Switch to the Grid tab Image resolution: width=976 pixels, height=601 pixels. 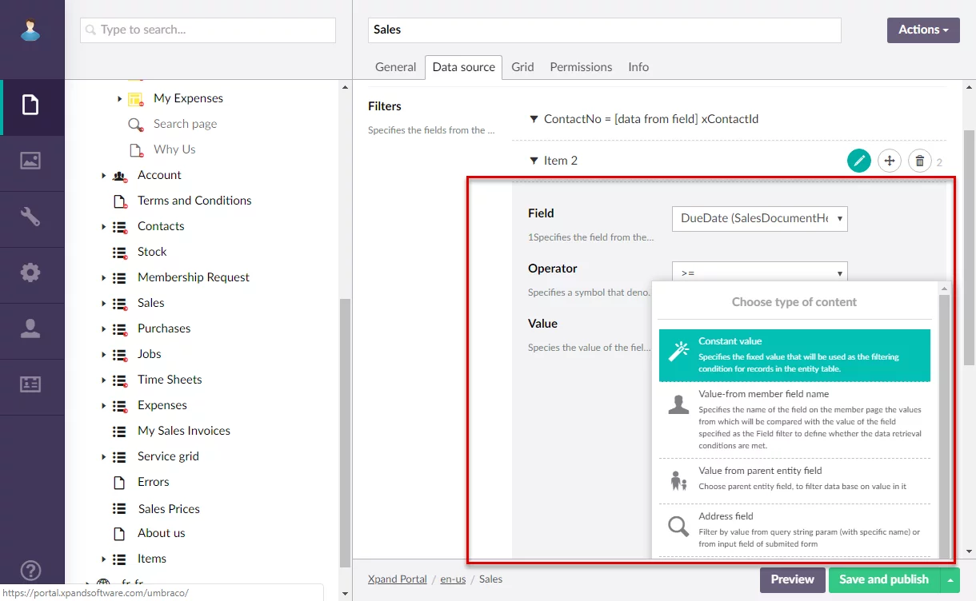pyautogui.click(x=522, y=67)
